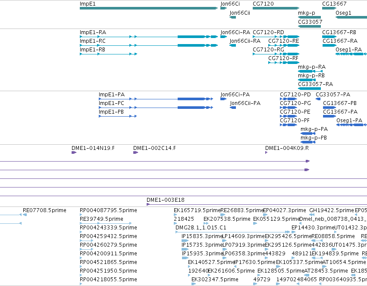Click EST AT28453.5prime
367x286 pixels.
326,271
